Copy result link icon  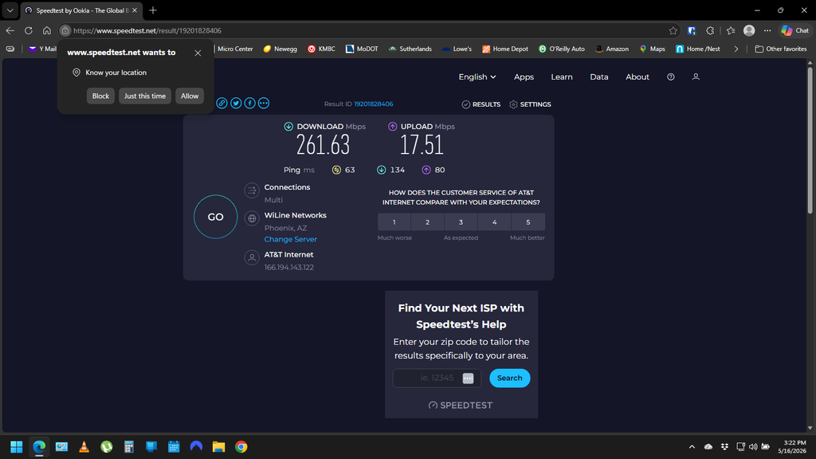(x=222, y=103)
